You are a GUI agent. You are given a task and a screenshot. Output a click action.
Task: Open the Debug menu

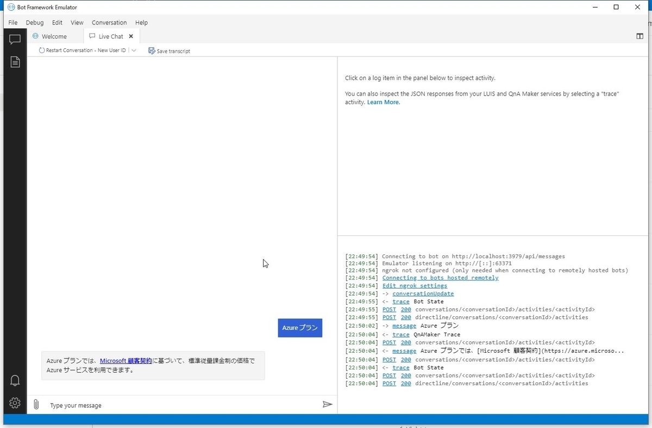coord(35,23)
